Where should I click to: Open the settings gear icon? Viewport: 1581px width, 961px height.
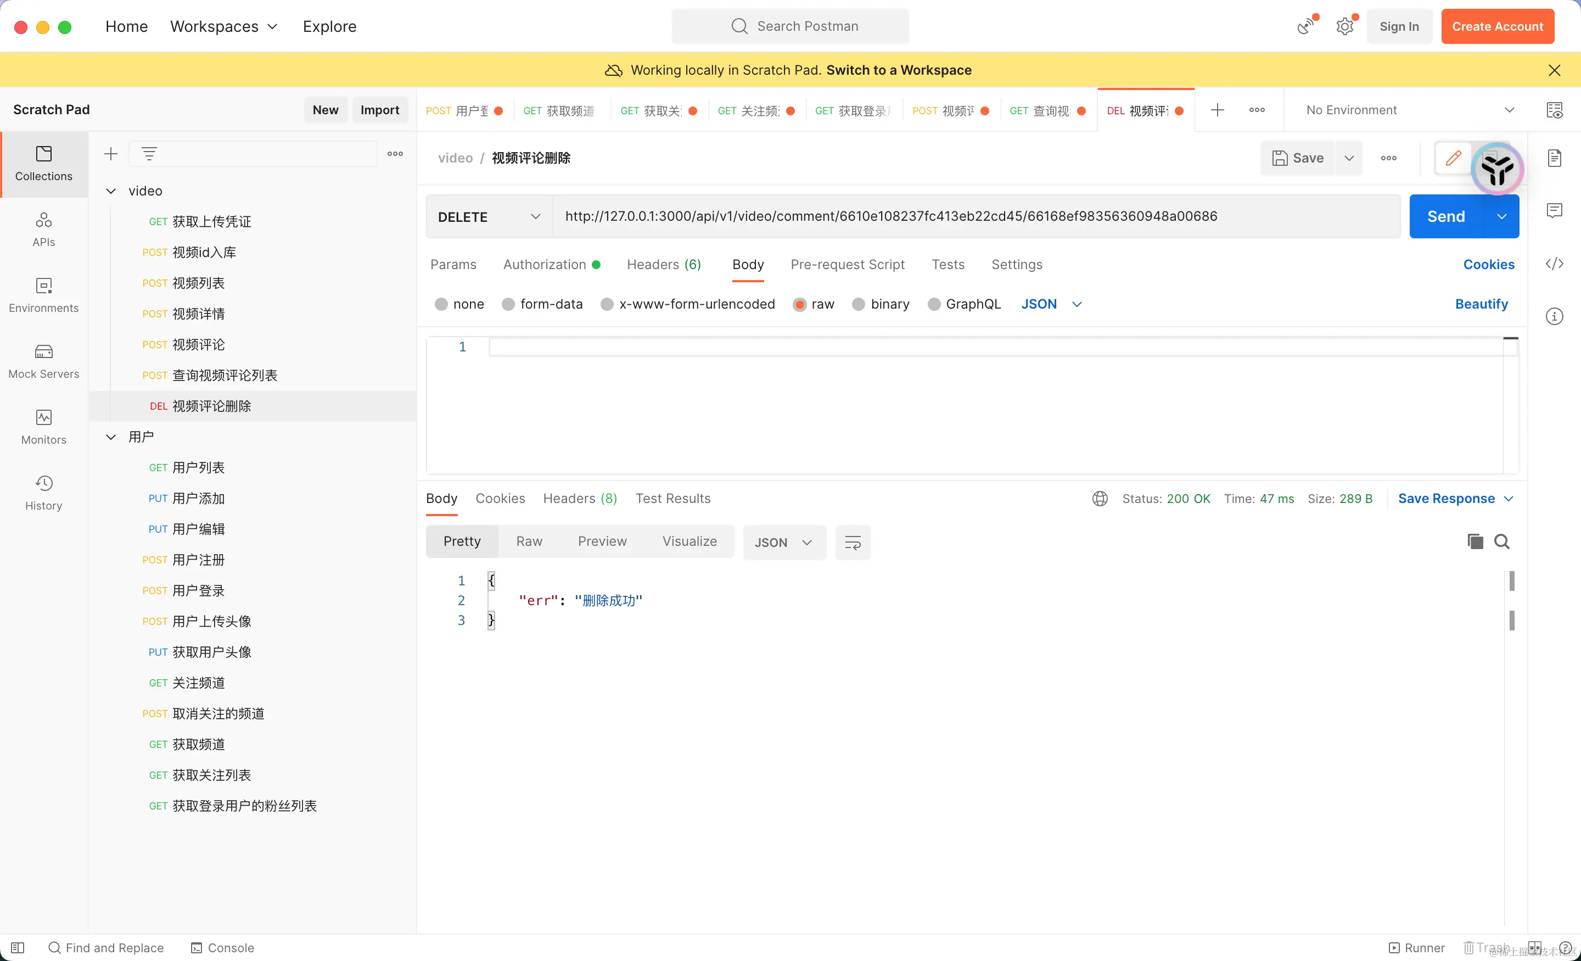coord(1344,26)
